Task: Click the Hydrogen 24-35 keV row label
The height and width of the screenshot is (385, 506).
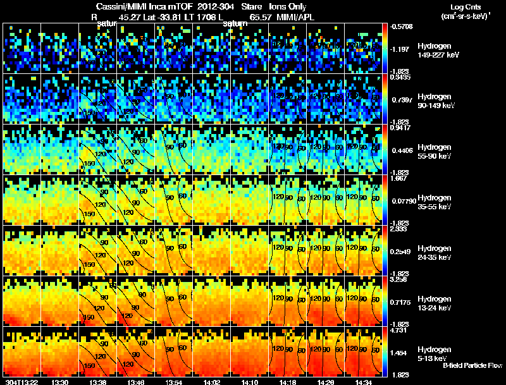Action: (x=435, y=253)
